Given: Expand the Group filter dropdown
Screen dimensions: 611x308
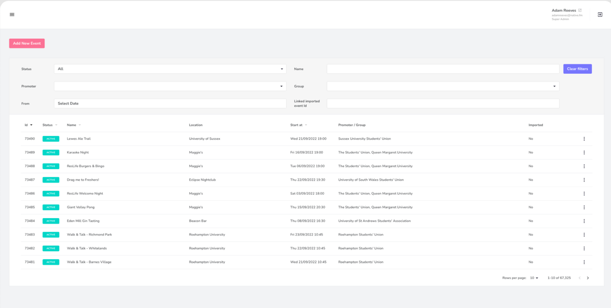Looking at the screenshot, I should [x=443, y=86].
